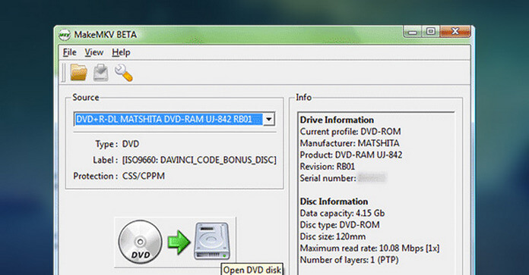Screen dimensions: 529x275
Task: Maximize the MakeMKV window
Action: click(x=430, y=32)
